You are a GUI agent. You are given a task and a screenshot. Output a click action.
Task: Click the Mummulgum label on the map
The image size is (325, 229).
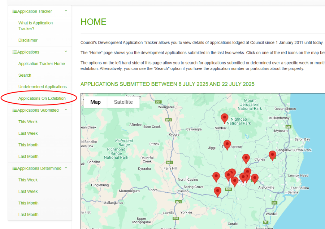(129, 191)
